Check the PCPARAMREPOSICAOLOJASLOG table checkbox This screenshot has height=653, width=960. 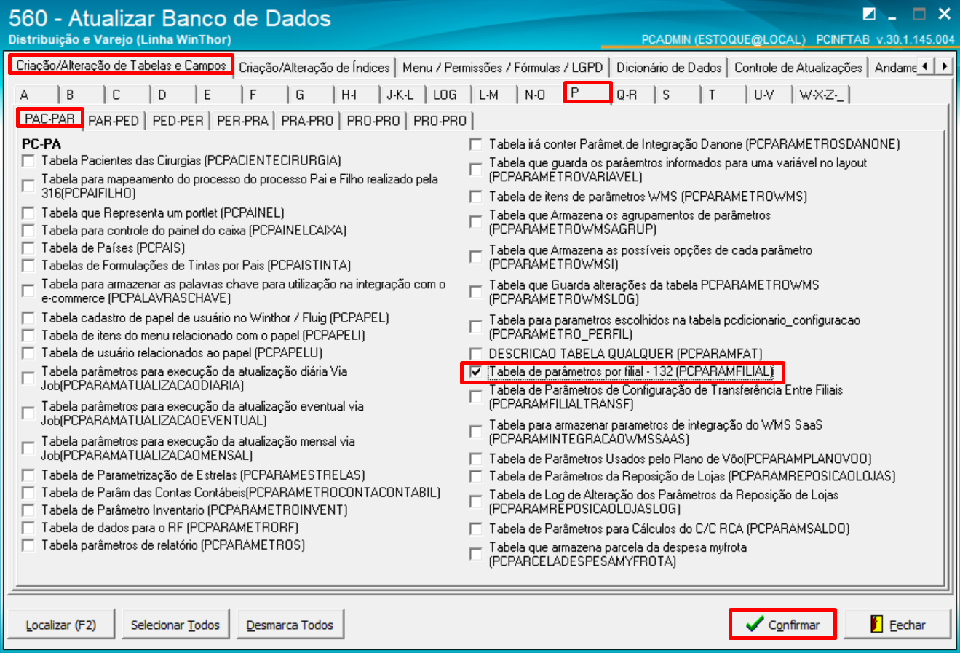click(x=475, y=502)
